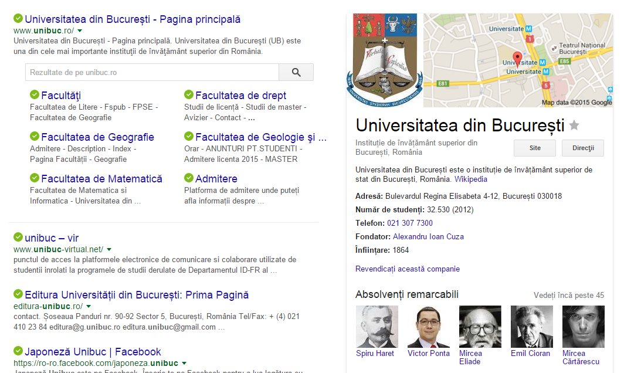Open the Facultatea de Geologie și sitelink
The height and width of the screenshot is (373, 624).
(x=260, y=137)
